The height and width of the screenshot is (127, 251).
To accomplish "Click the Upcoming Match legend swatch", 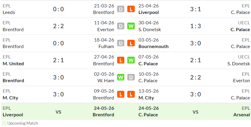I will [x=4, y=123].
